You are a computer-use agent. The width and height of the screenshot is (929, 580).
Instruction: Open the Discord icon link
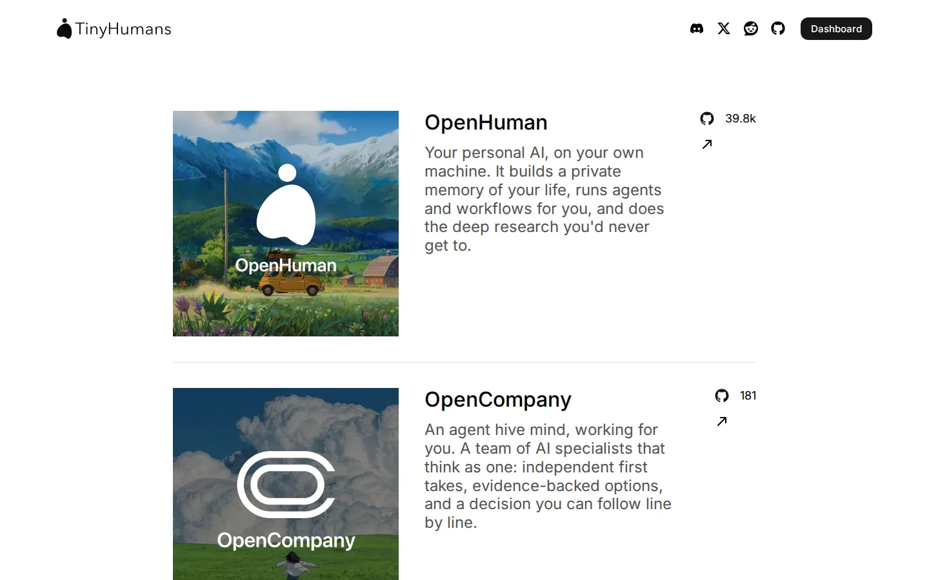tap(697, 28)
